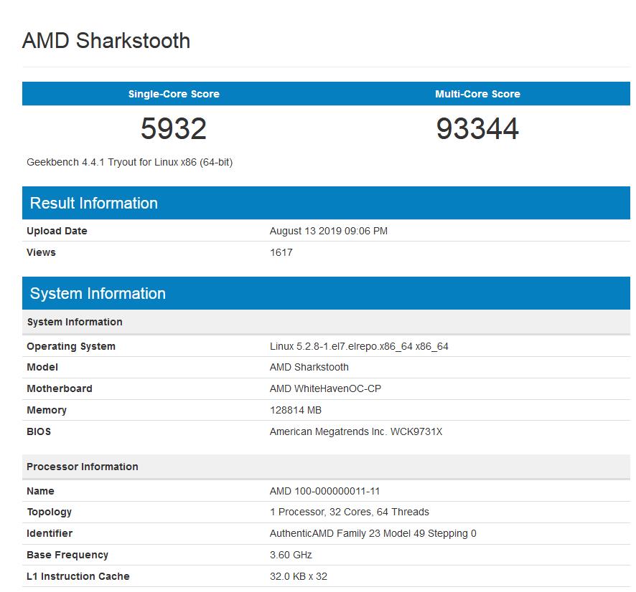Click the Identifier label
The width and height of the screenshot is (636, 592).
click(50, 534)
